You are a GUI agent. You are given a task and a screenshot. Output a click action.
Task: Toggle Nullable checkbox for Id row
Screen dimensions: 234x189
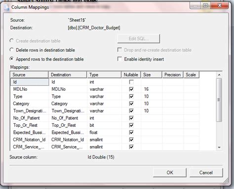click(x=131, y=82)
